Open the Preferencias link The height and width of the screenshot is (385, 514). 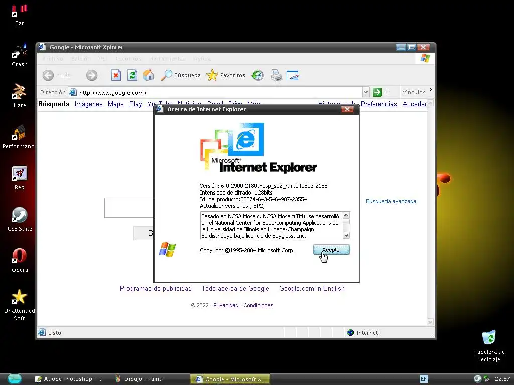click(378, 104)
